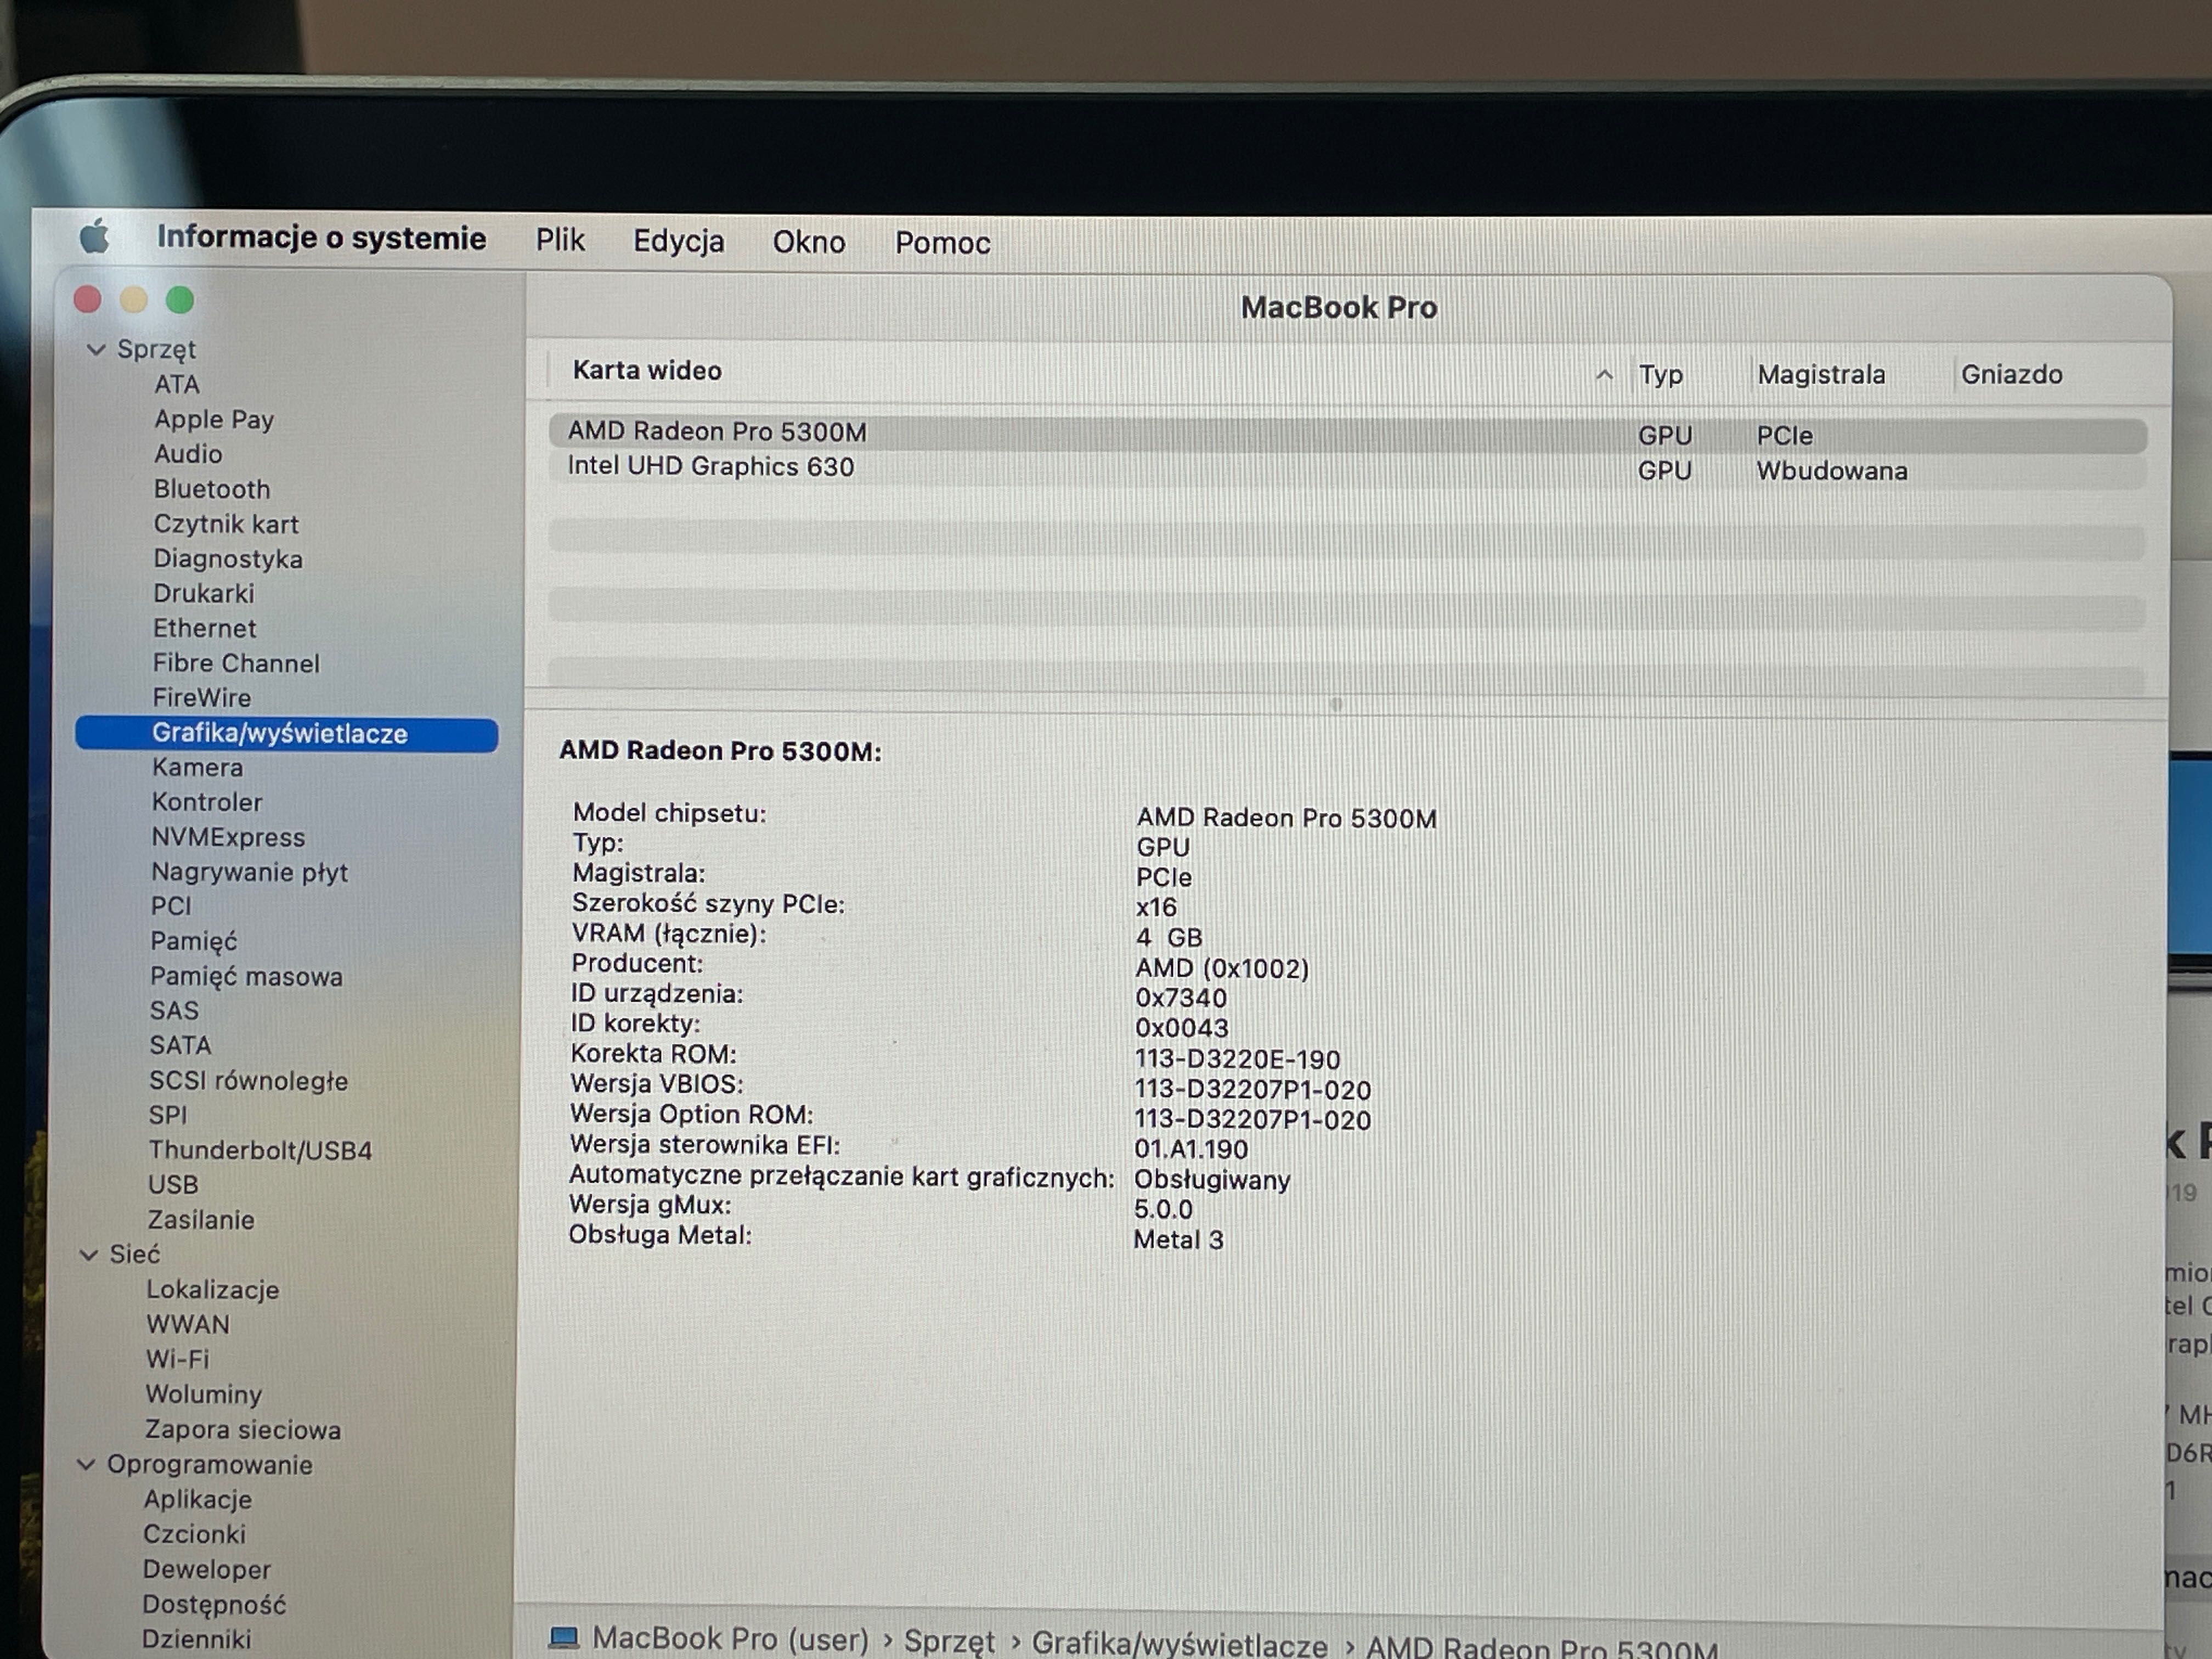Select SATA in sidebar

pyautogui.click(x=180, y=1045)
